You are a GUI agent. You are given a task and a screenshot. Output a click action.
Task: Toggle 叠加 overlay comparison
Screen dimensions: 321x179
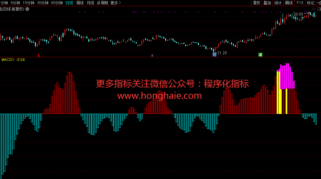click(267, 3)
